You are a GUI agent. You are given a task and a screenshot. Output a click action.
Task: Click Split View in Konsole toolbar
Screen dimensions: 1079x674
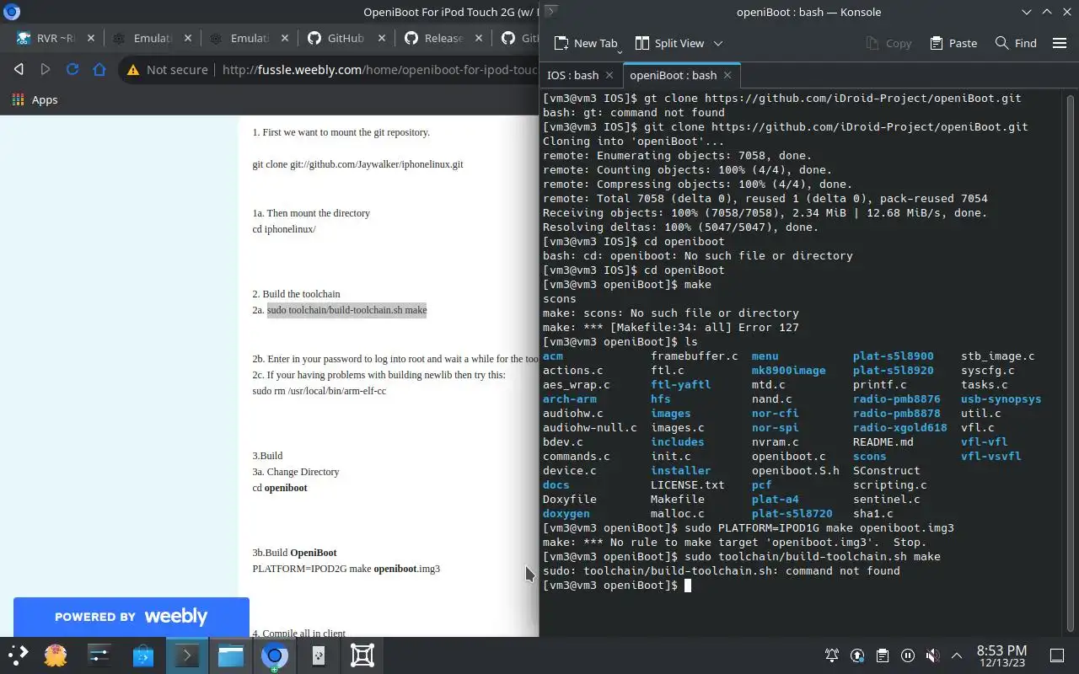pos(669,43)
